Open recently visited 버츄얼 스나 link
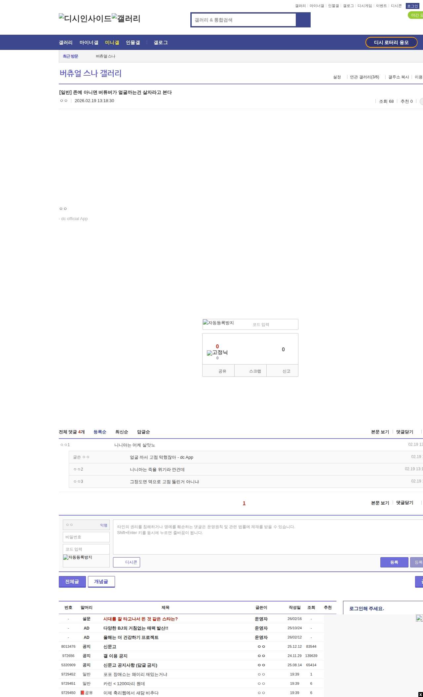Viewport: 423px width, 697px height. [105, 56]
